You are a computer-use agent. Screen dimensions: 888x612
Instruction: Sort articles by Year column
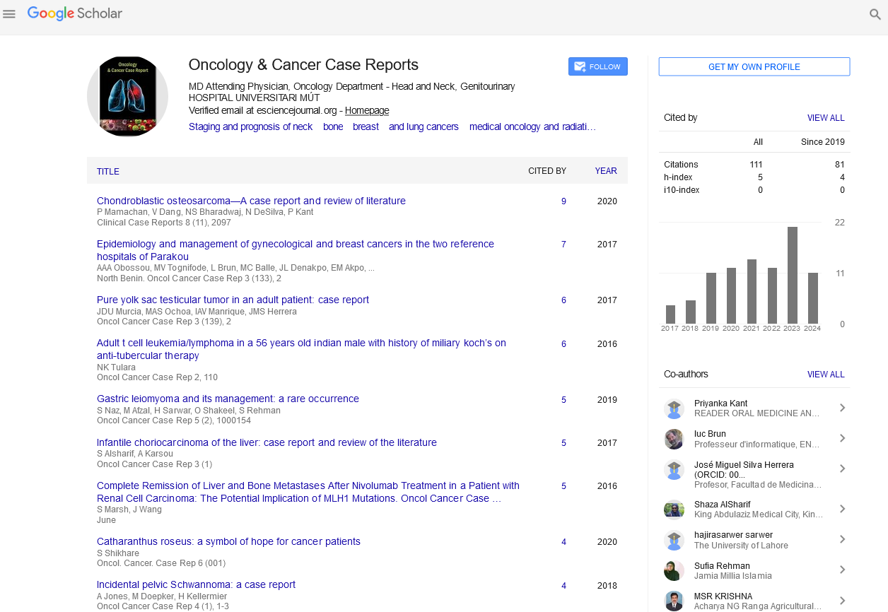tap(605, 171)
